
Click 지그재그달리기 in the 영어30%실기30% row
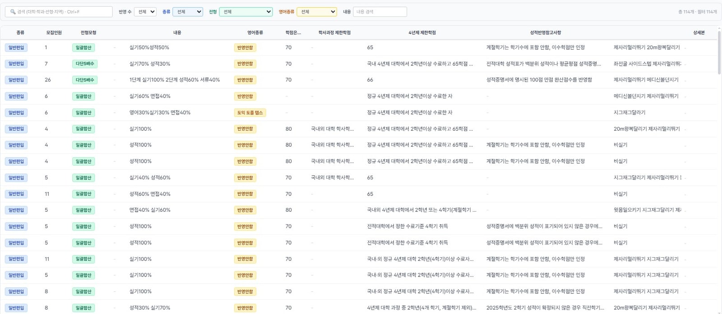629,113
